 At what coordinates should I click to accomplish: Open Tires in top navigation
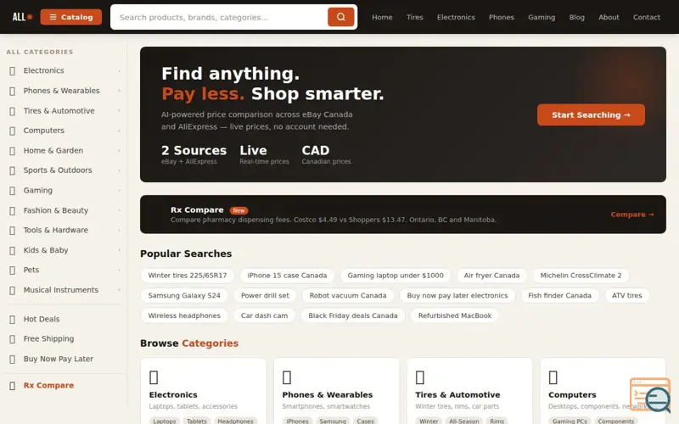click(414, 17)
